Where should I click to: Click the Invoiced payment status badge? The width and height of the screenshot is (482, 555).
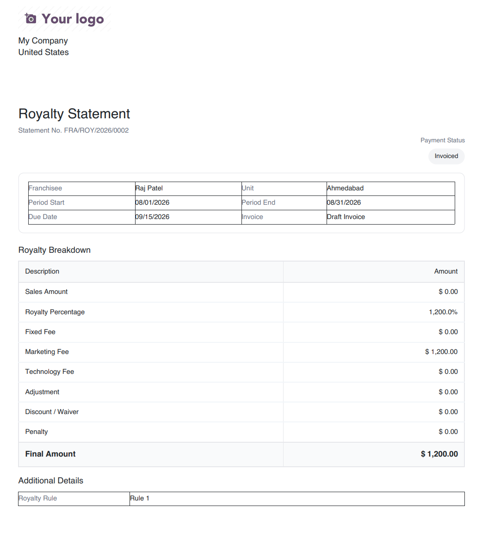pyautogui.click(x=446, y=156)
